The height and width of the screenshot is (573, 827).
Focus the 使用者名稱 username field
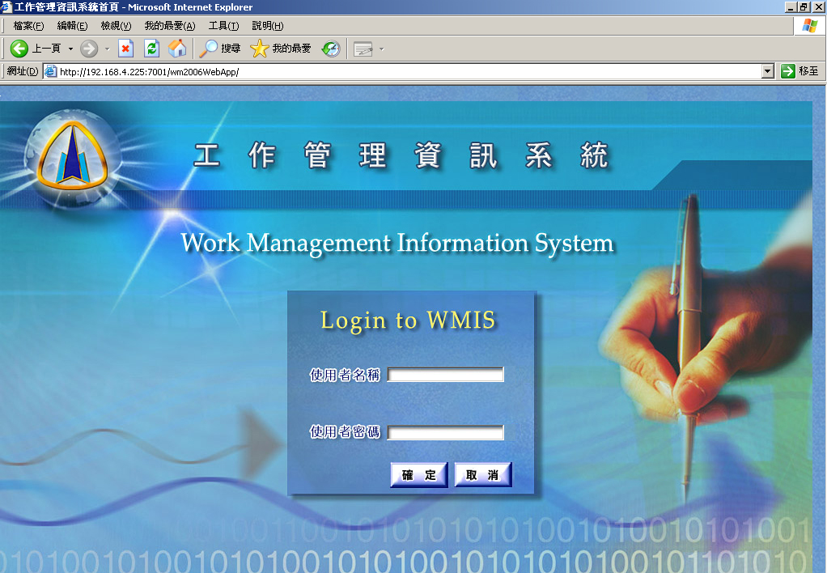click(x=446, y=375)
